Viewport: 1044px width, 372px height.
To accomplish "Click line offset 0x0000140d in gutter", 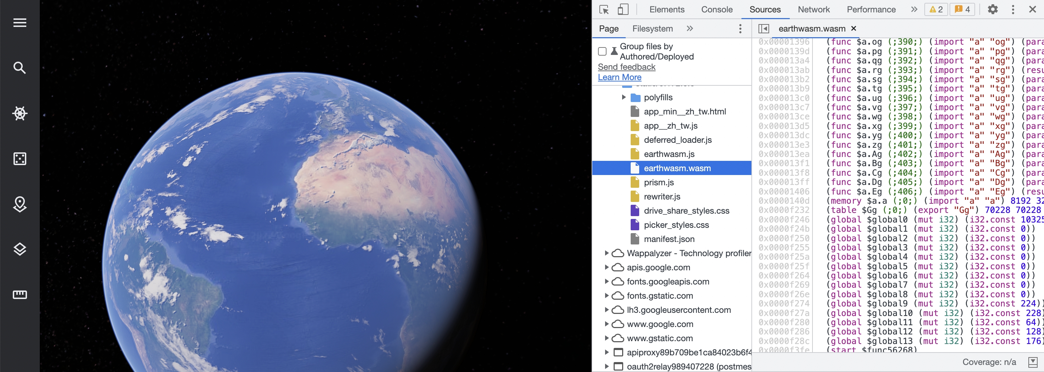I will [x=784, y=201].
